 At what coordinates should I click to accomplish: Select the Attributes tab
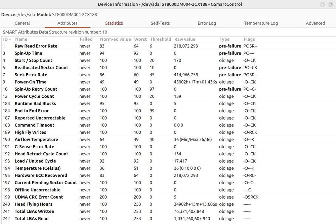click(x=67, y=23)
